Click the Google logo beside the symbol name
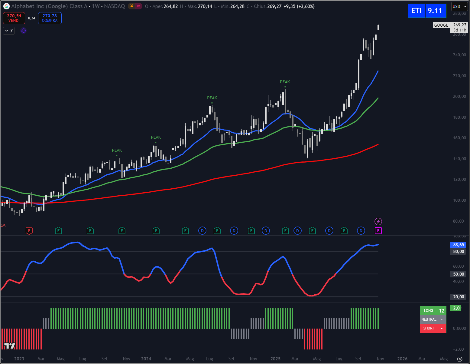Viewport: 470px width, 364px height. 6,6
